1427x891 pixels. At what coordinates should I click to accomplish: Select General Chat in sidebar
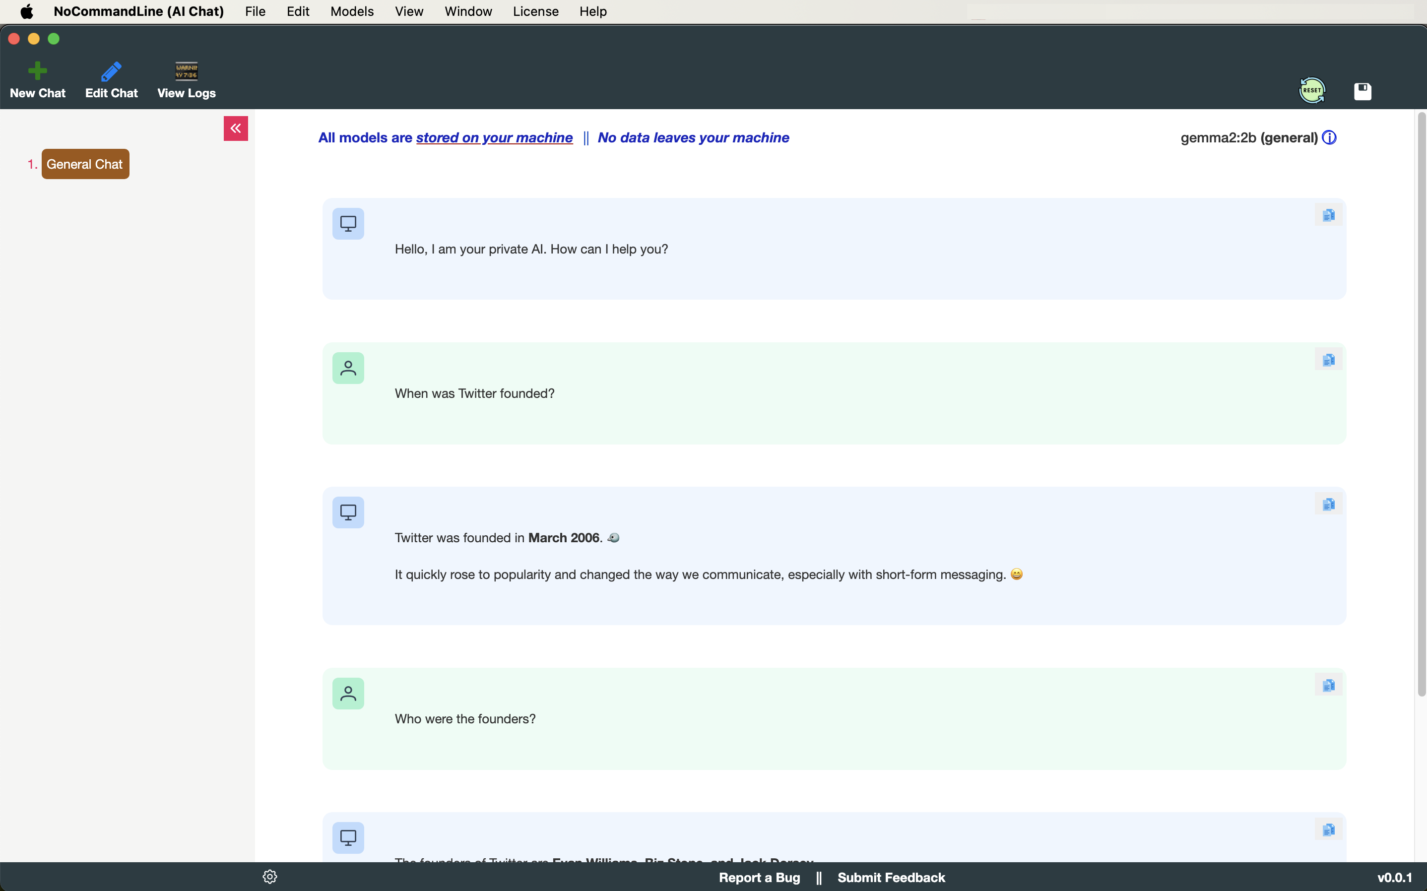(85, 164)
